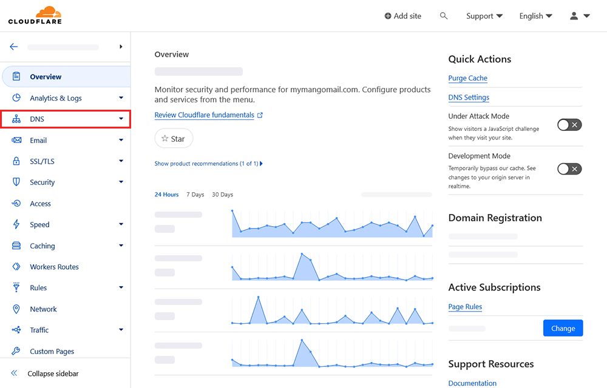Select the 7 Days time range tab
The height and width of the screenshot is (388, 607).
tap(195, 195)
